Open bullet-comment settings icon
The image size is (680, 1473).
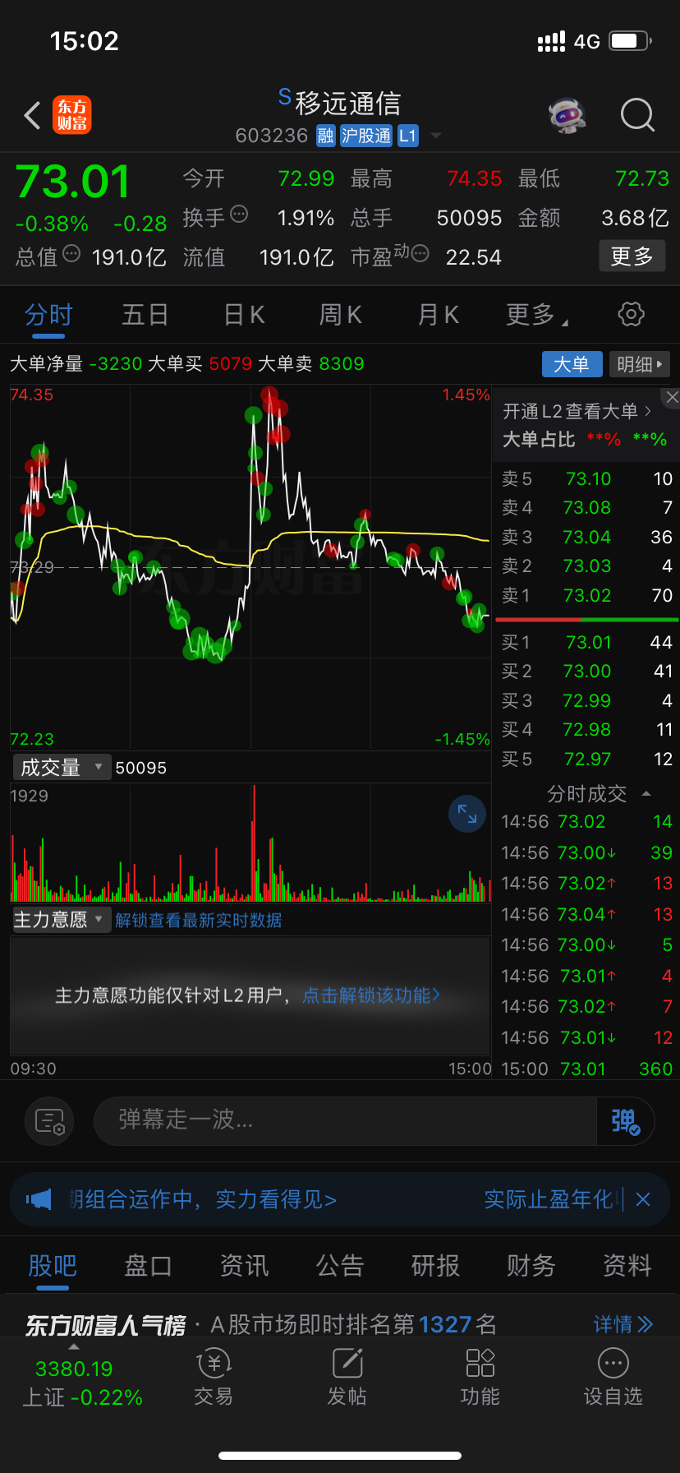click(49, 1121)
